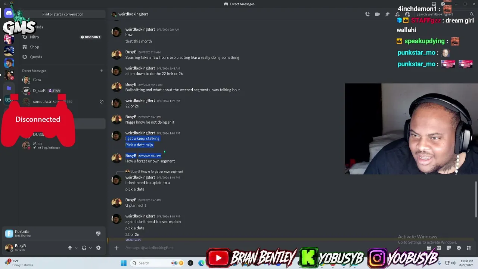
Task: Click weirdlookingBert username on 'how' message
Action: pos(140,29)
